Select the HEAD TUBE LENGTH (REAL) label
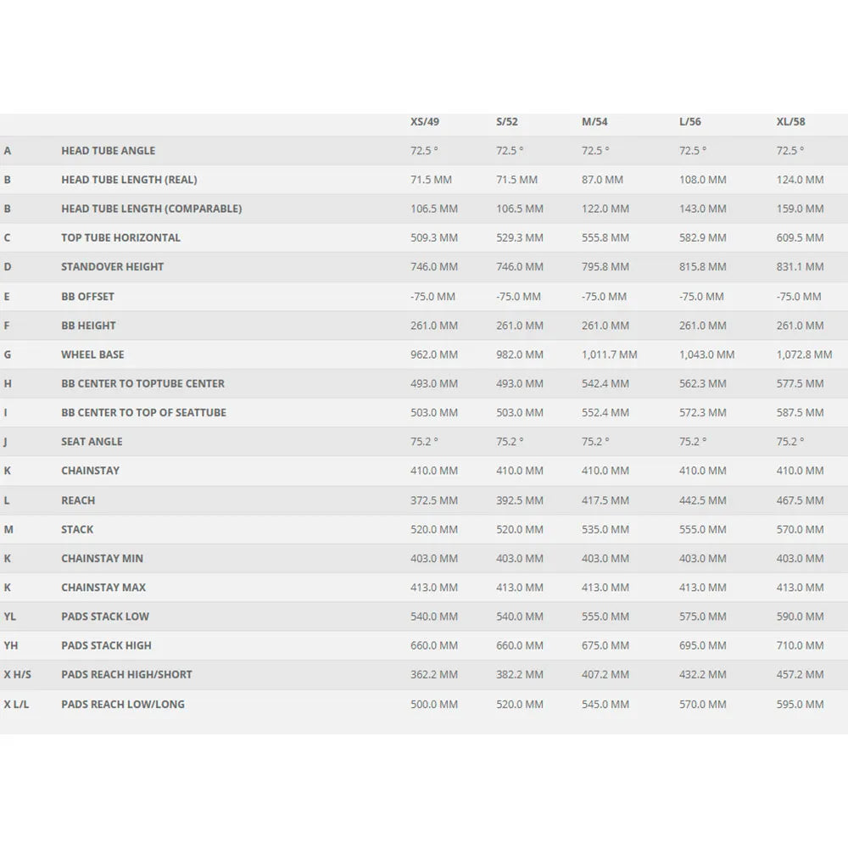Image resolution: width=848 pixels, height=848 pixels. coord(129,180)
